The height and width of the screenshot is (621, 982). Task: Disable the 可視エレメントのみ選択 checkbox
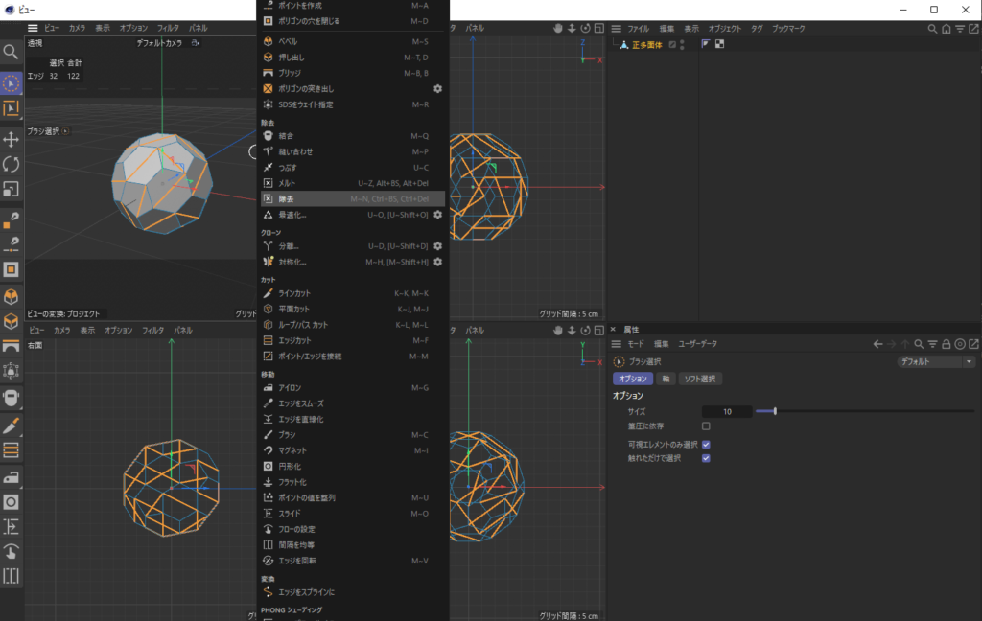pos(707,444)
